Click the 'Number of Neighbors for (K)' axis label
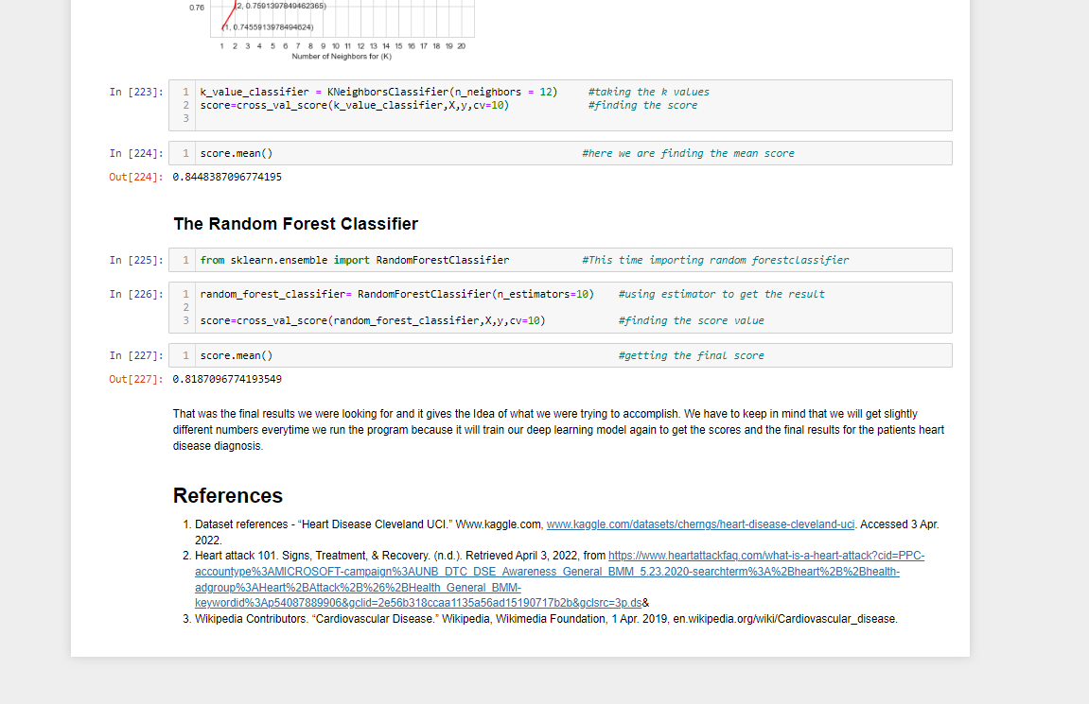The image size is (1089, 704). (342, 56)
